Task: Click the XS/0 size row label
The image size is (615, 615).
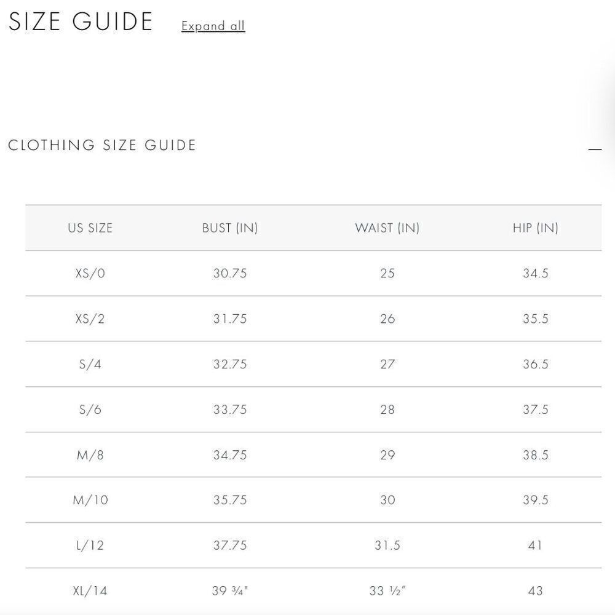Action: click(x=90, y=273)
